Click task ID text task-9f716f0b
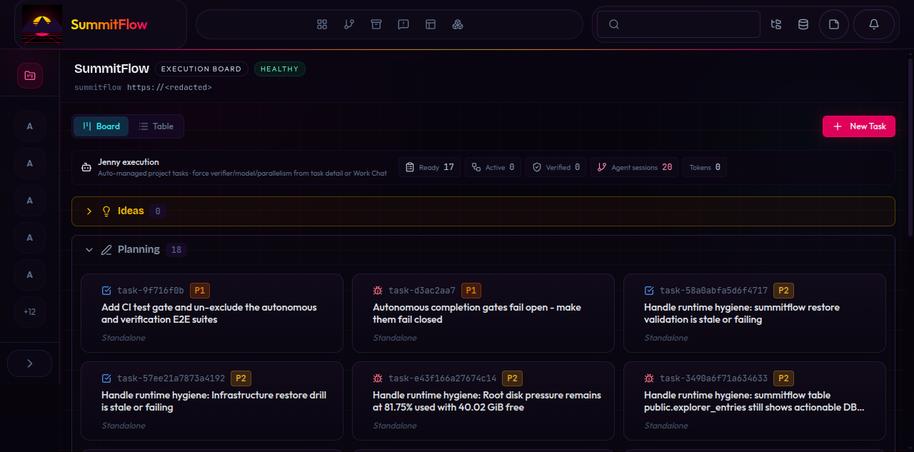The width and height of the screenshot is (914, 452). click(151, 291)
